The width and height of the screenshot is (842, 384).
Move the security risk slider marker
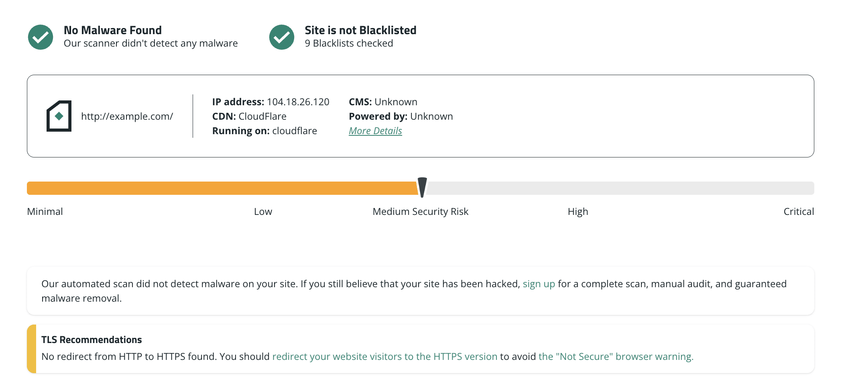[422, 188]
